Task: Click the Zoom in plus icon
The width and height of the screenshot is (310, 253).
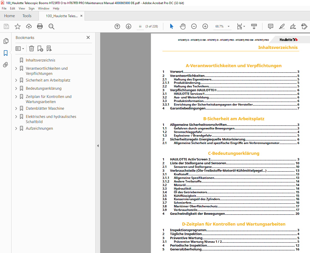Action: coord(205,26)
